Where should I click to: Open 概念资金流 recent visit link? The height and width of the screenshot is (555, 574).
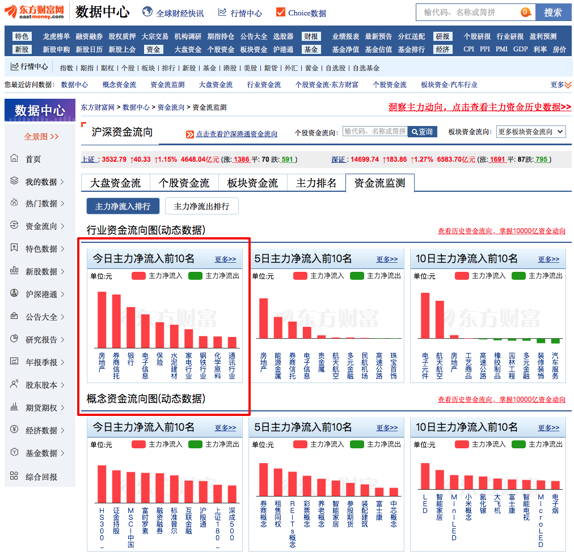point(119,85)
